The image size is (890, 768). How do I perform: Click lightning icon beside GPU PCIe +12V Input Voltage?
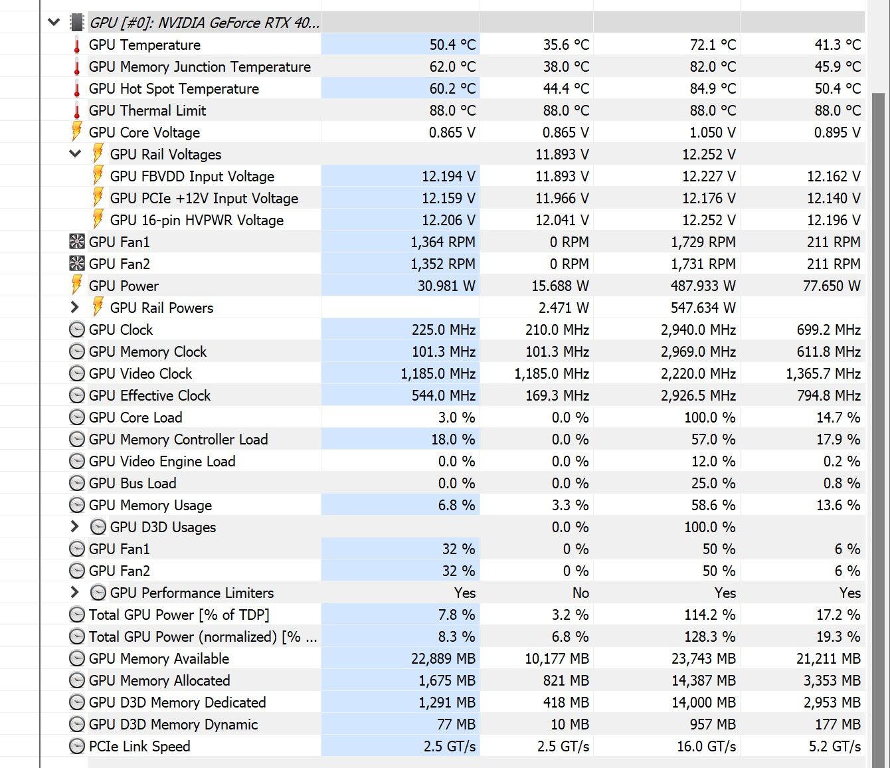click(x=98, y=197)
